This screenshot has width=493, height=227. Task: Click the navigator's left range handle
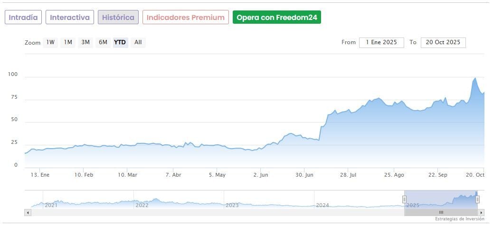(x=405, y=199)
